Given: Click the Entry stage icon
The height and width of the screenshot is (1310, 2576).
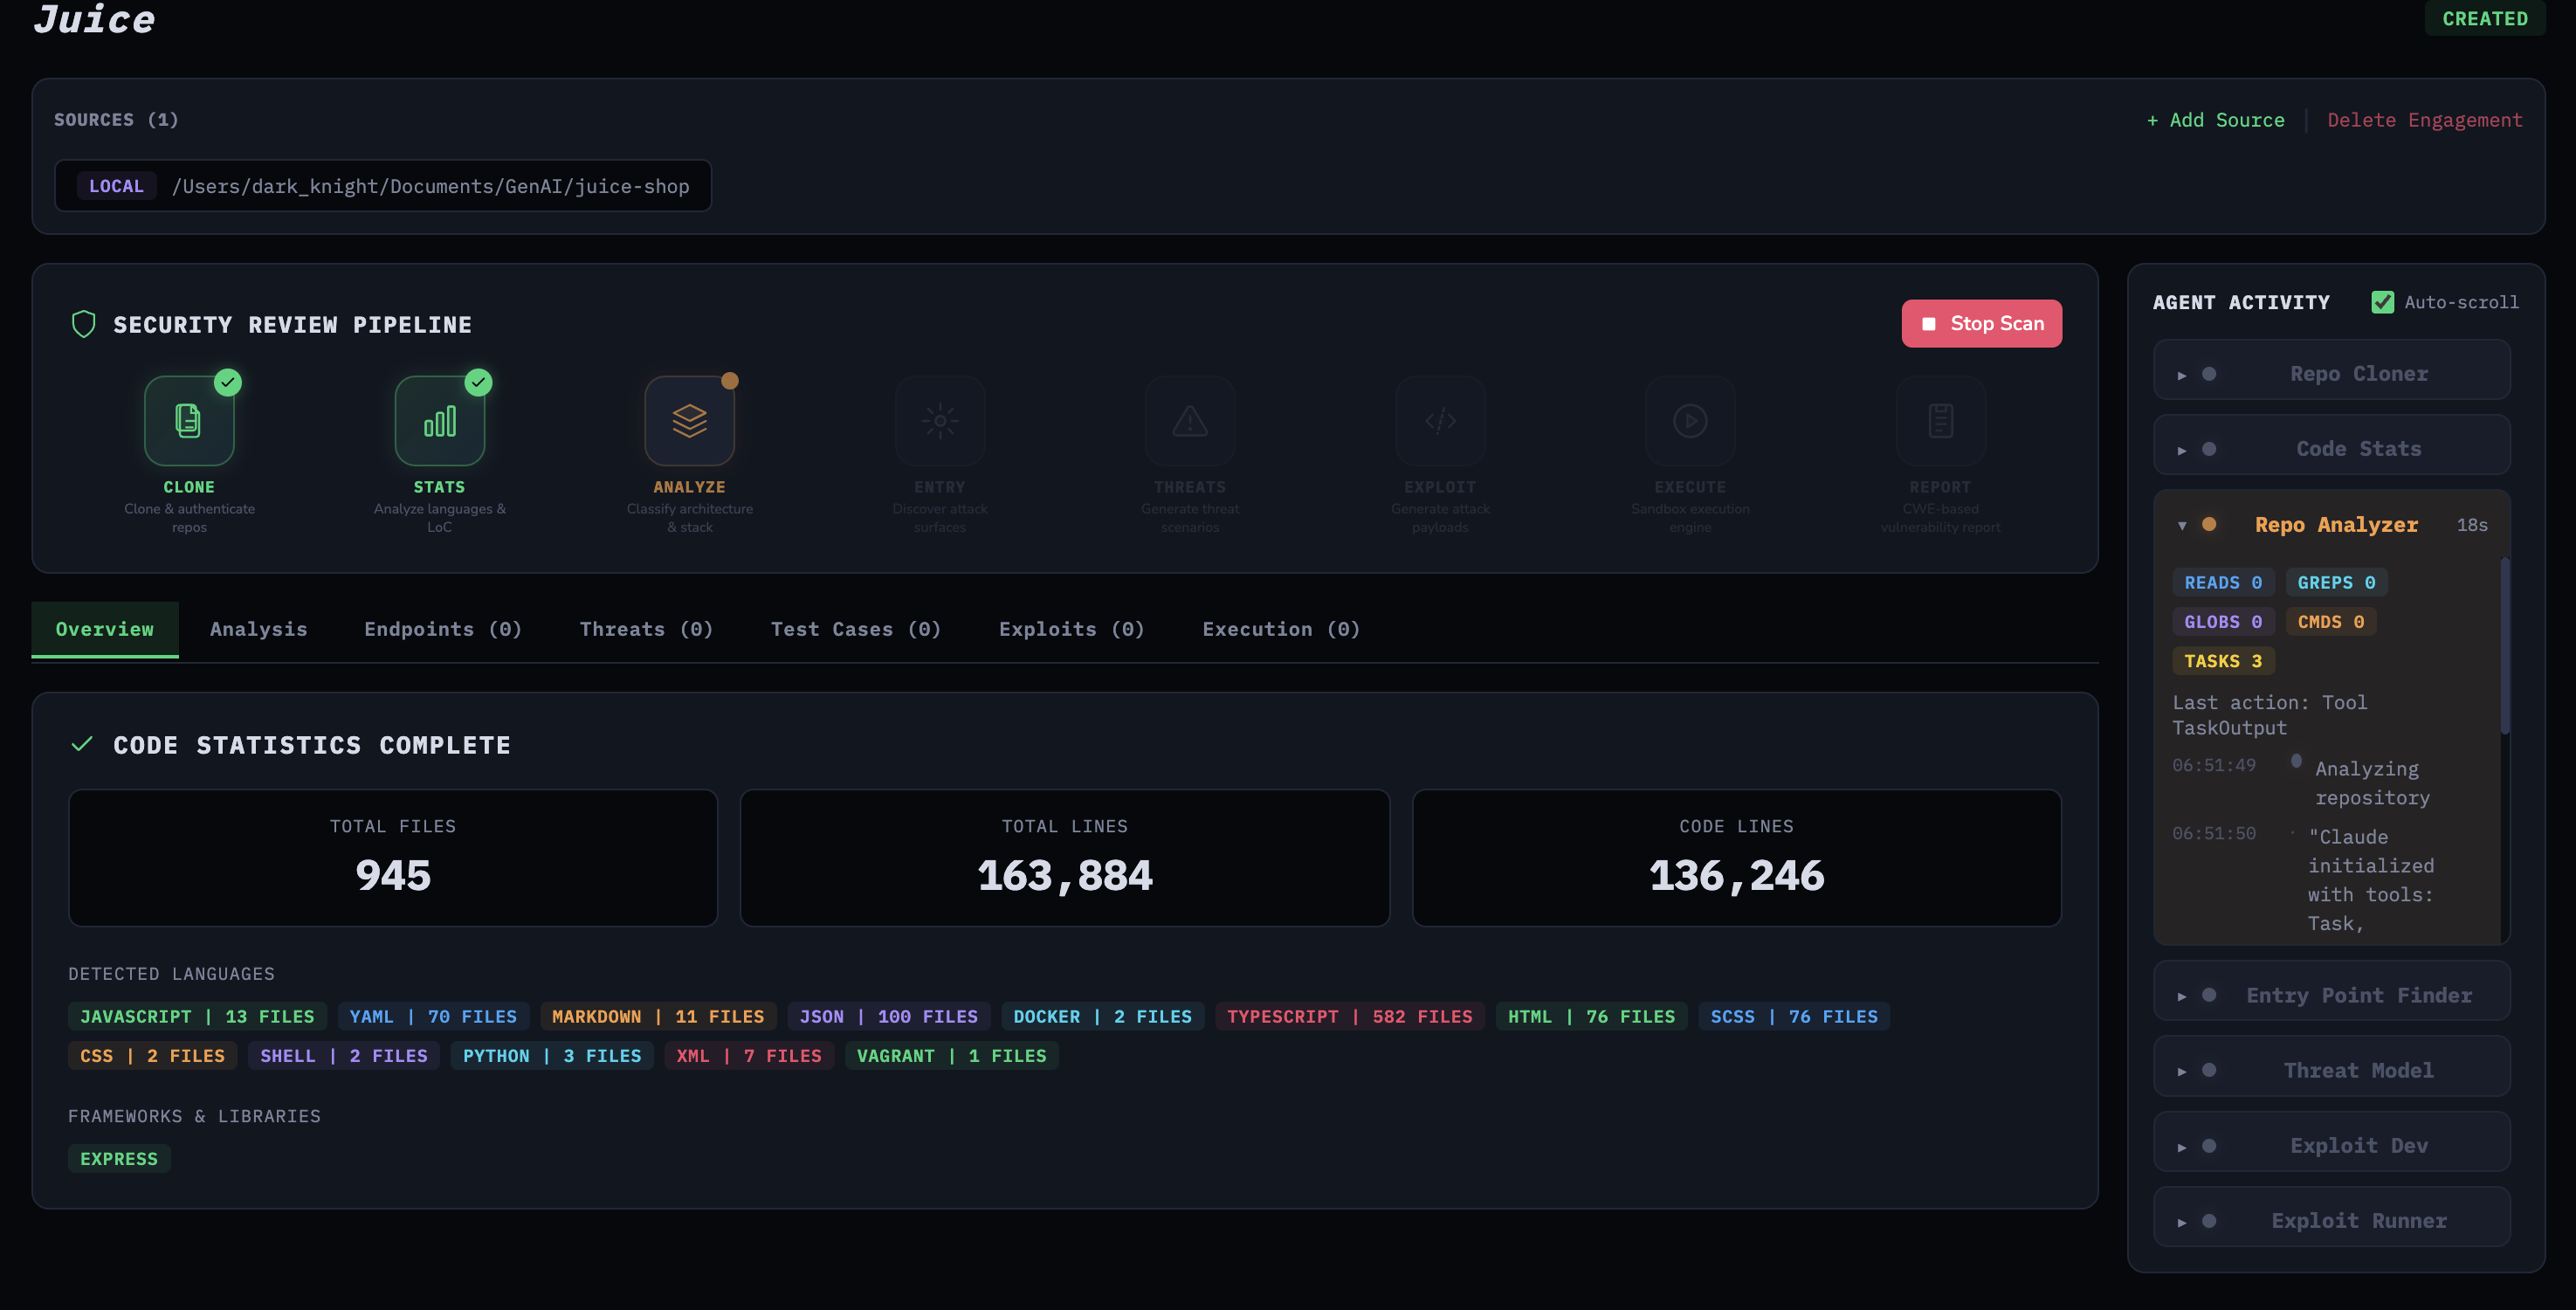Looking at the screenshot, I should click(939, 421).
